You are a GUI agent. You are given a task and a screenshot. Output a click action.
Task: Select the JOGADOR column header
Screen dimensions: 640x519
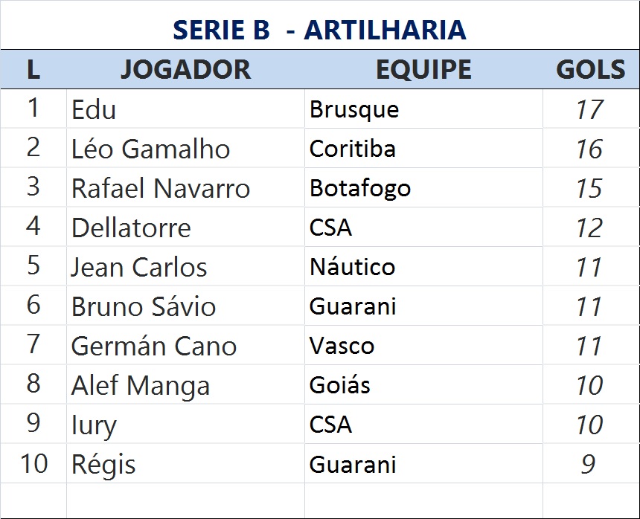(x=185, y=69)
